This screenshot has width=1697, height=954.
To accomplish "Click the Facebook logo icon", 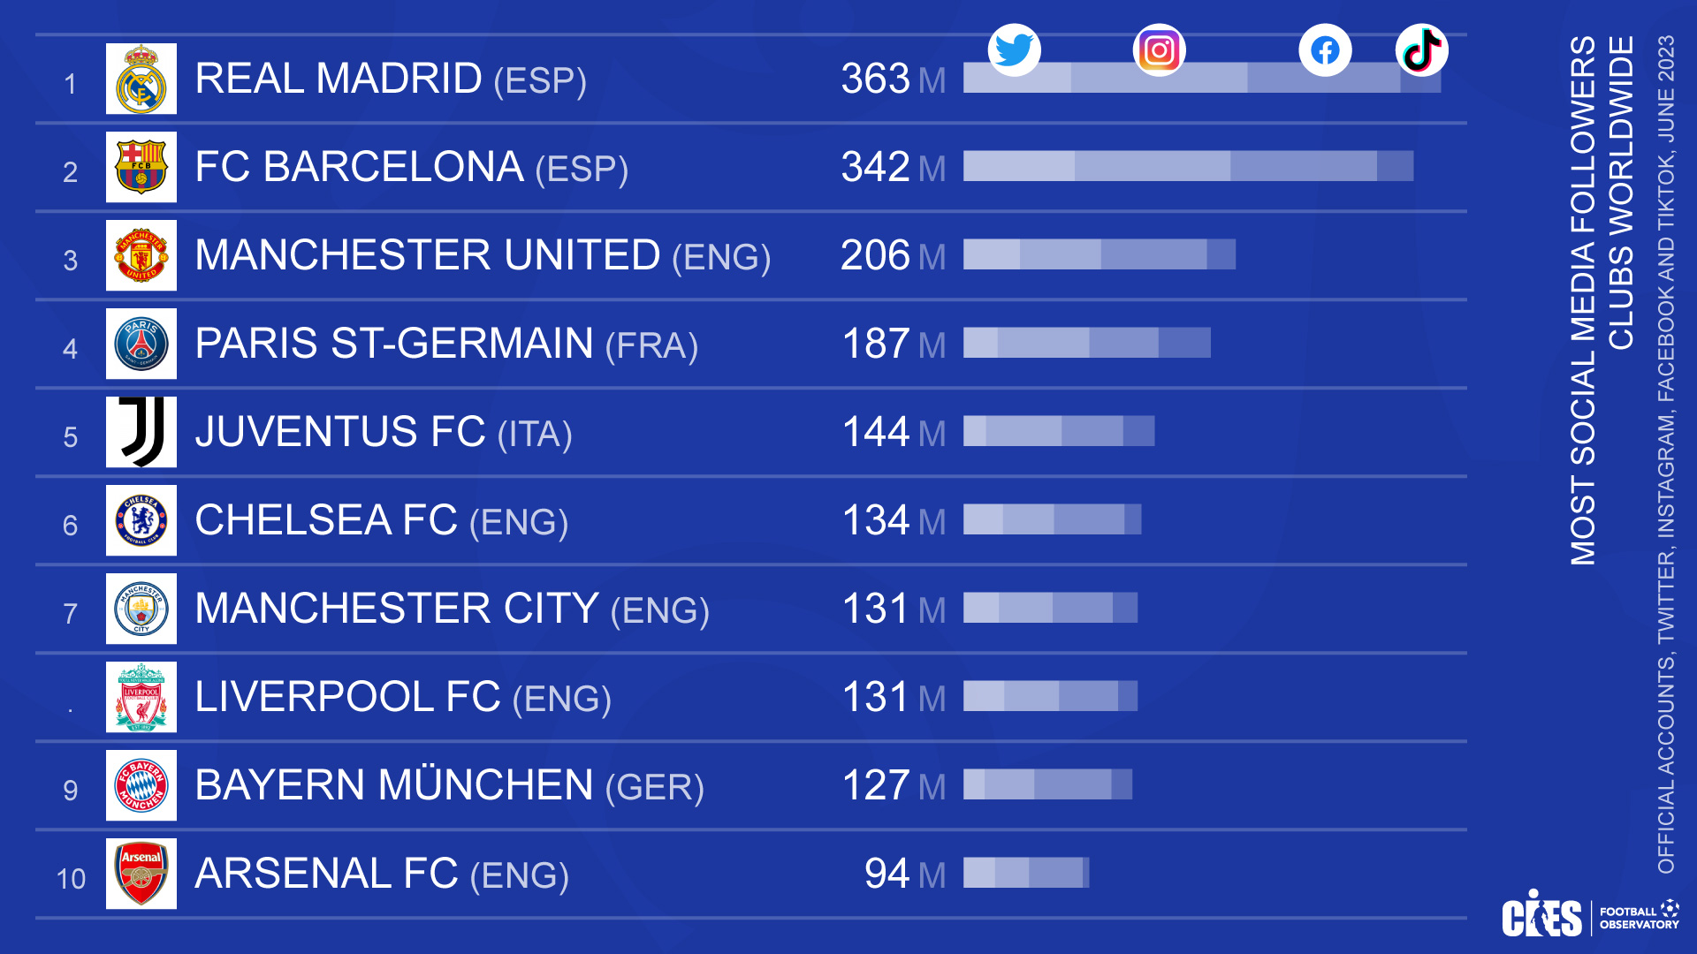I will pyautogui.click(x=1325, y=50).
